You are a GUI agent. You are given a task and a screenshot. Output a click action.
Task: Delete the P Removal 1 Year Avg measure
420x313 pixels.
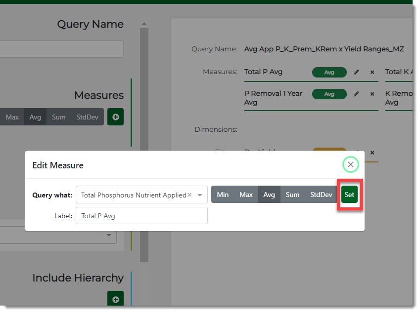pyautogui.click(x=372, y=94)
